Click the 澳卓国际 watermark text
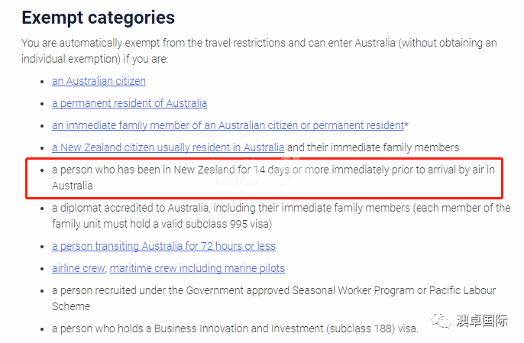Screen dimensions: 524x343 (x=481, y=321)
